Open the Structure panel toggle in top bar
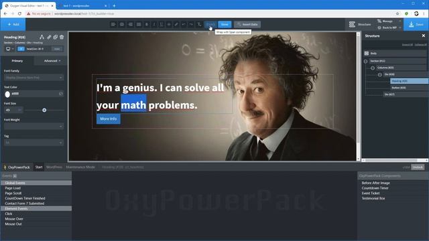Screen dimensions: 429x241 pos(360,24)
